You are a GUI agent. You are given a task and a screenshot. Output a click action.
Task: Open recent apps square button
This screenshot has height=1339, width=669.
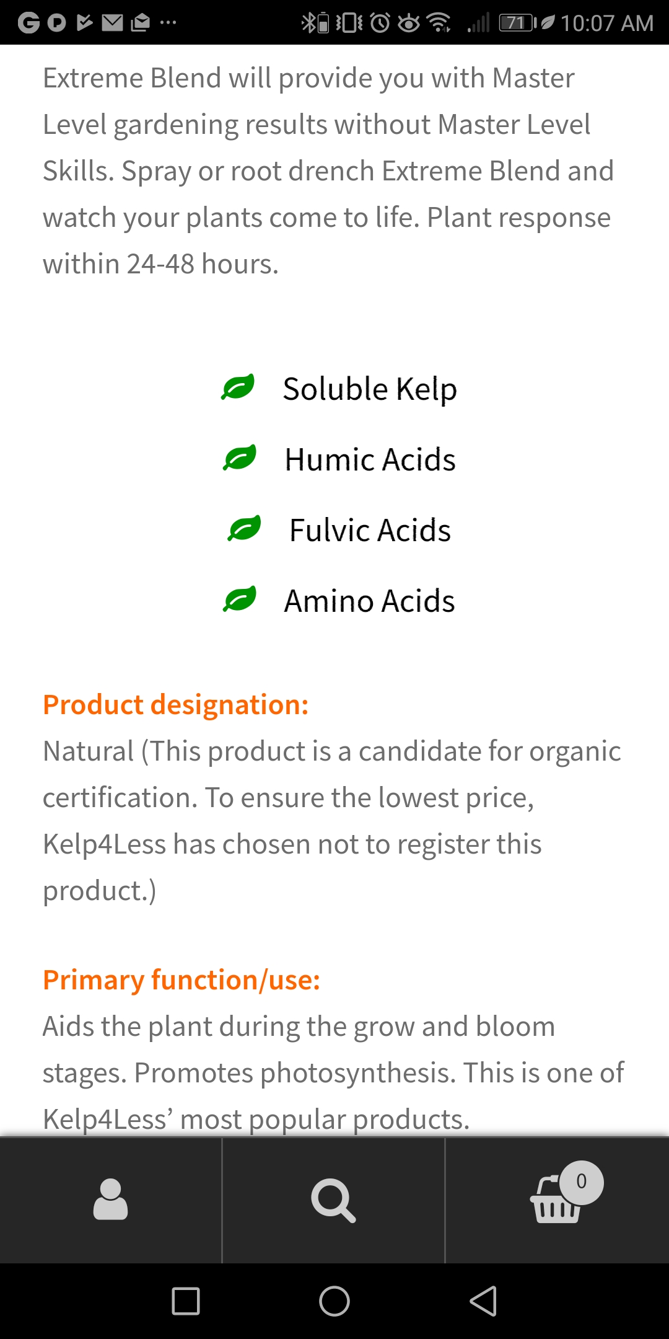click(185, 1301)
